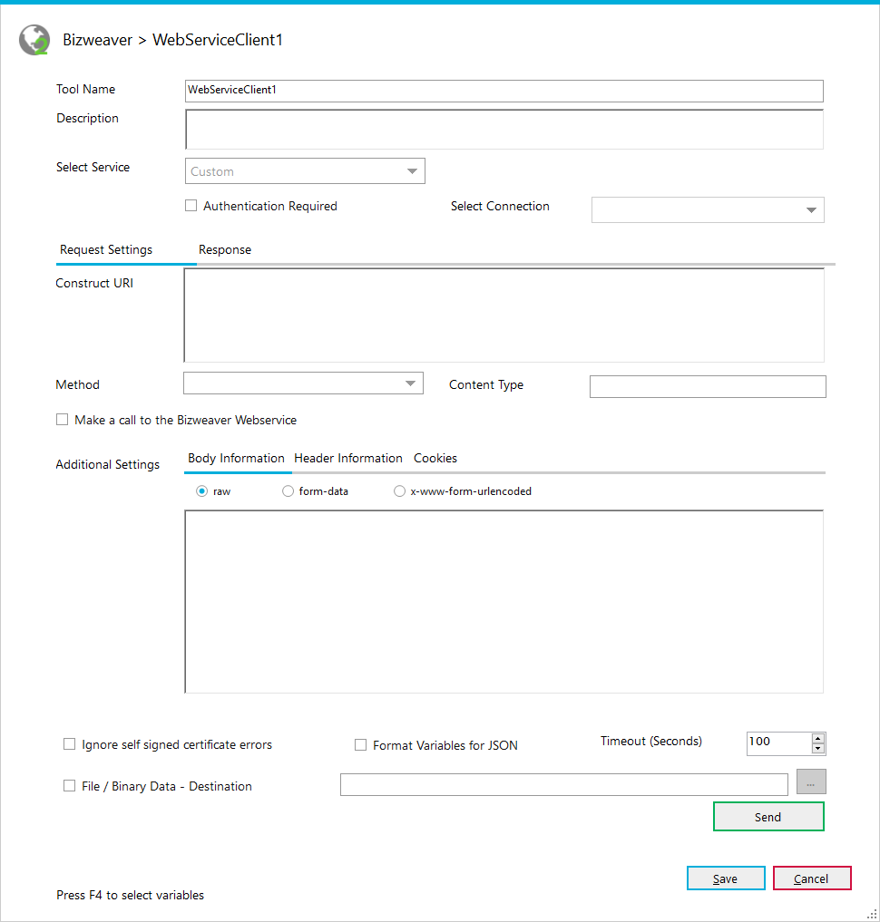Check Ignore self signed certificate errors
This screenshot has height=922, width=880.
click(70, 744)
